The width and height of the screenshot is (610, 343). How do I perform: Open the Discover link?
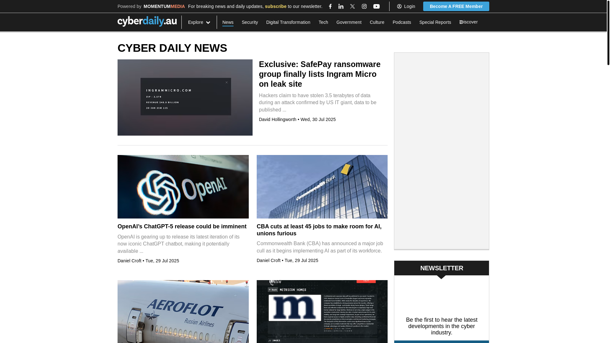coord(468,22)
